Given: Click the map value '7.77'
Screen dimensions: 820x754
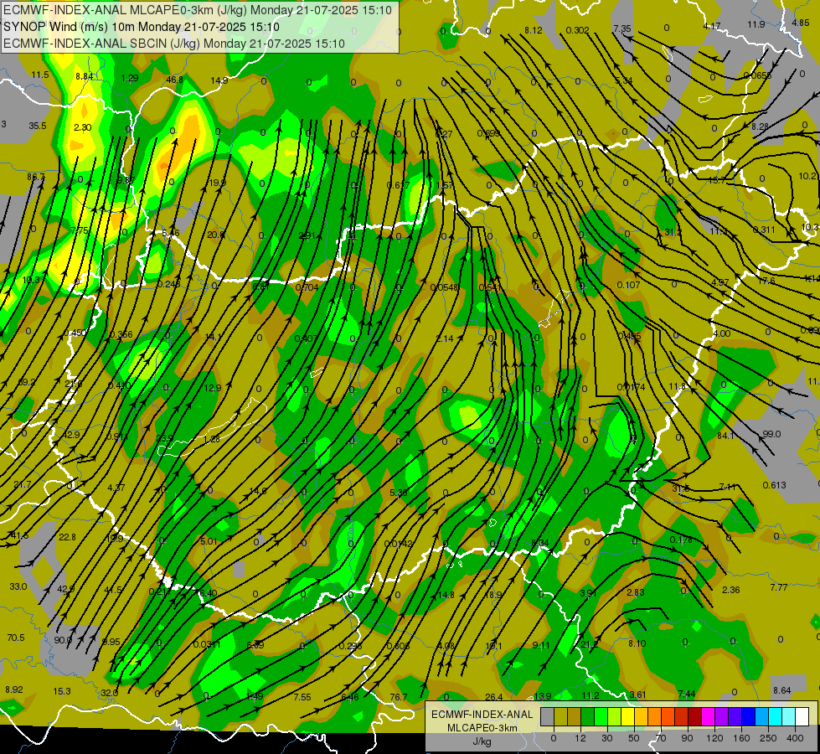Looking at the screenshot, I should point(779,587).
